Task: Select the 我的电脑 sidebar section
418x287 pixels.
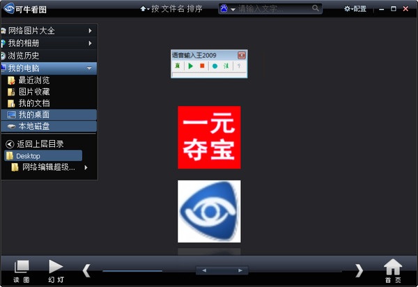Action: coord(49,68)
